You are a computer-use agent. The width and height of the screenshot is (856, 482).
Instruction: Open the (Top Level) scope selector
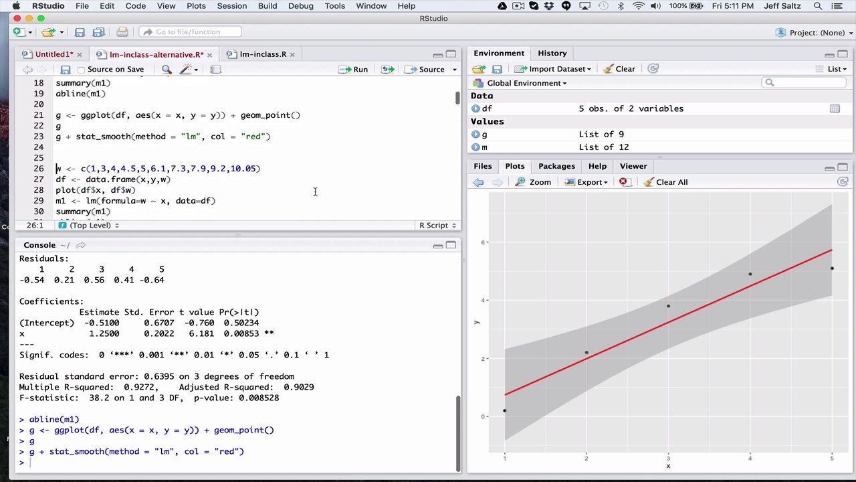pos(89,226)
